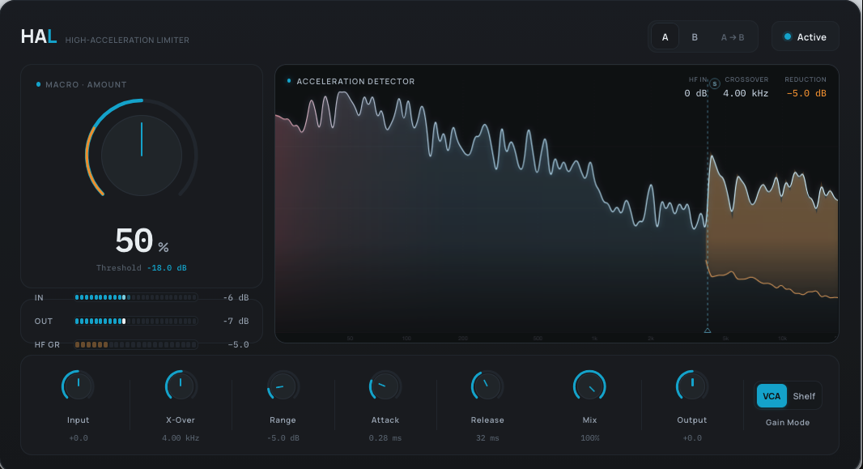
Task: Click the X-Over 4.00 kHz value field
Action: (181, 438)
